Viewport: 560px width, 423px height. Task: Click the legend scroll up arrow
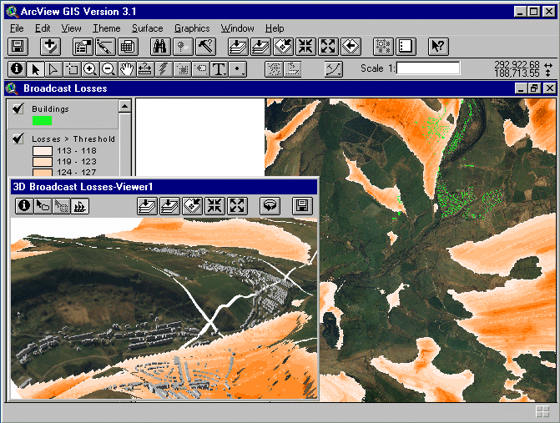pos(124,106)
